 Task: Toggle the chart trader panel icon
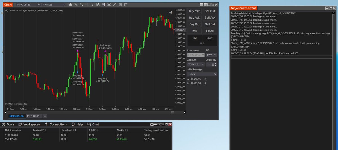[103, 5]
